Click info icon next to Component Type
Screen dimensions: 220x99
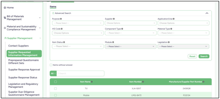coord(122,29)
